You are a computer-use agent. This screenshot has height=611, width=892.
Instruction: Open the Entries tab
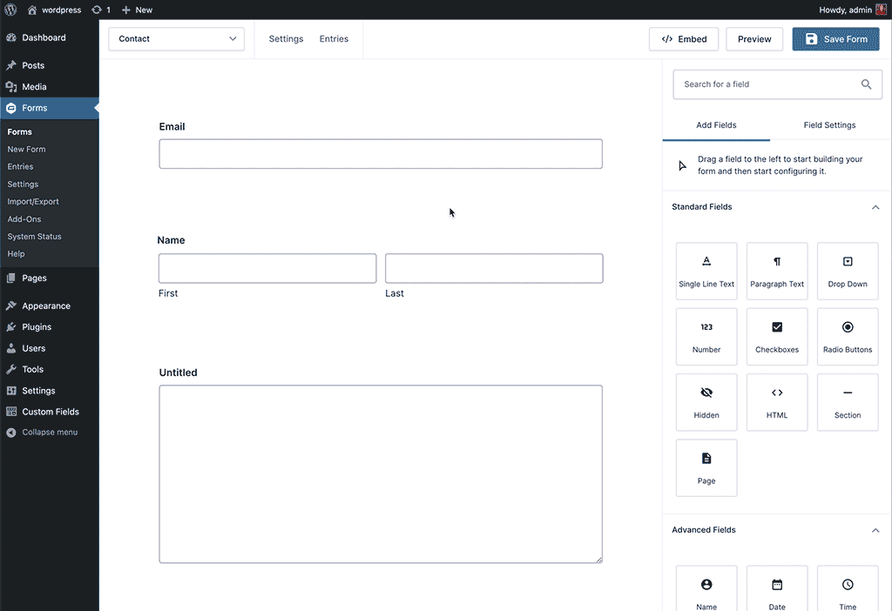pyautogui.click(x=334, y=38)
